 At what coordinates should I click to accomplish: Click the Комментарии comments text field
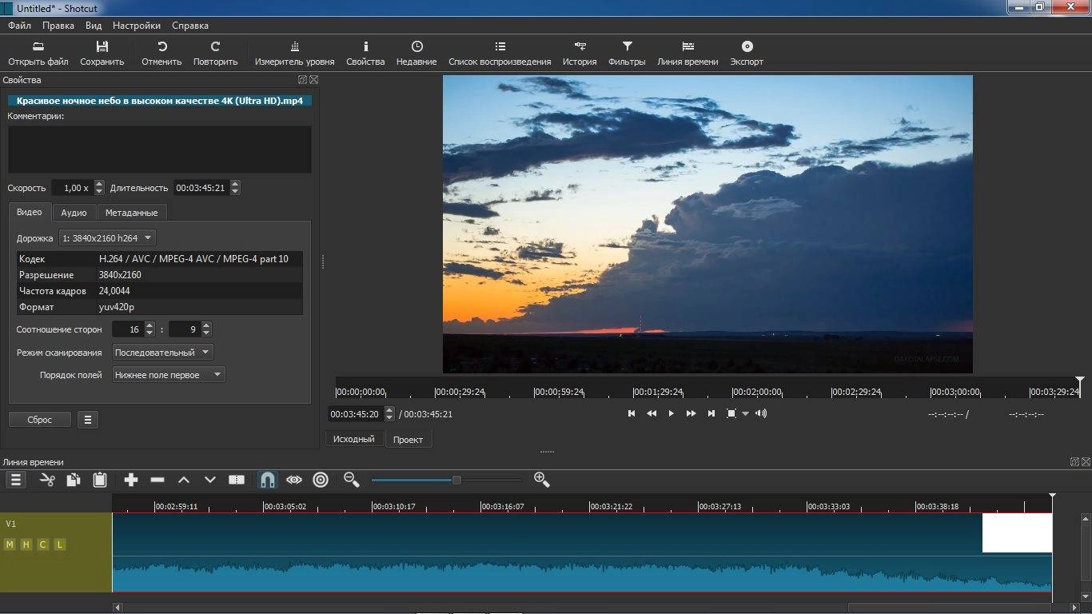[x=160, y=150]
